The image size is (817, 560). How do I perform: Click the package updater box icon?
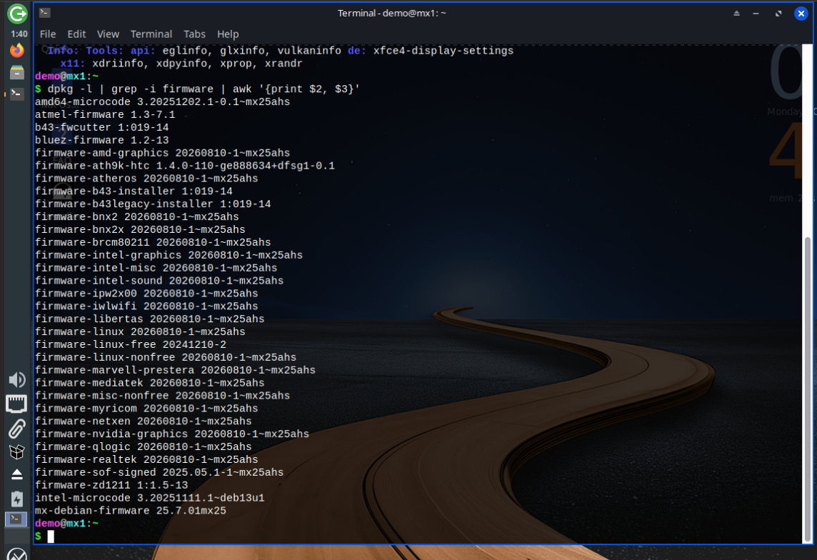(x=16, y=451)
